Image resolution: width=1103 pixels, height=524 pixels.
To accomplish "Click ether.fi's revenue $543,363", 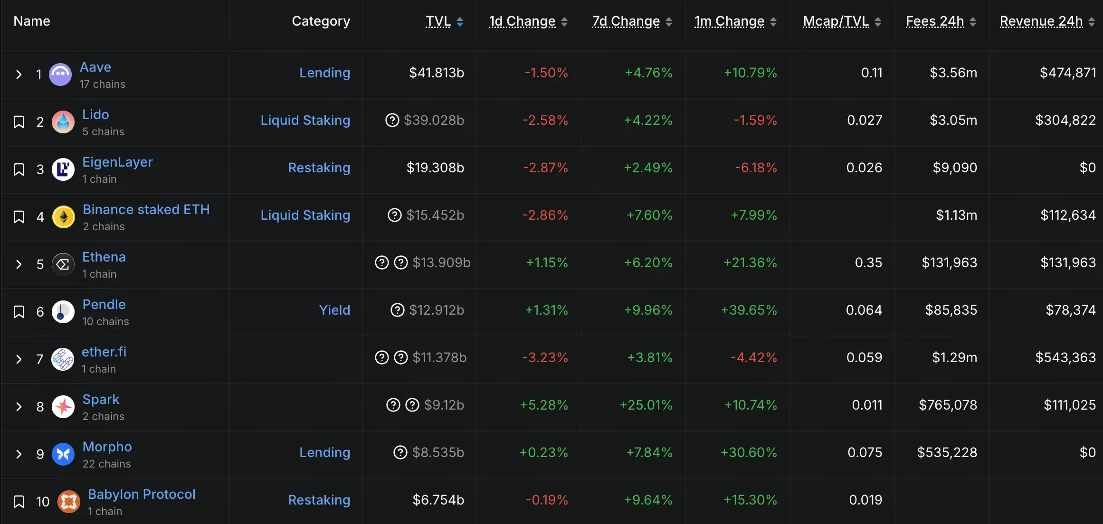I will coord(1065,357).
